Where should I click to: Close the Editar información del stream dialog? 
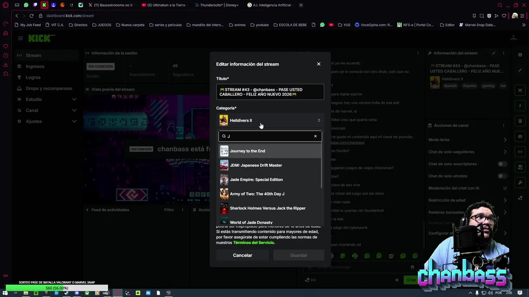point(319,64)
